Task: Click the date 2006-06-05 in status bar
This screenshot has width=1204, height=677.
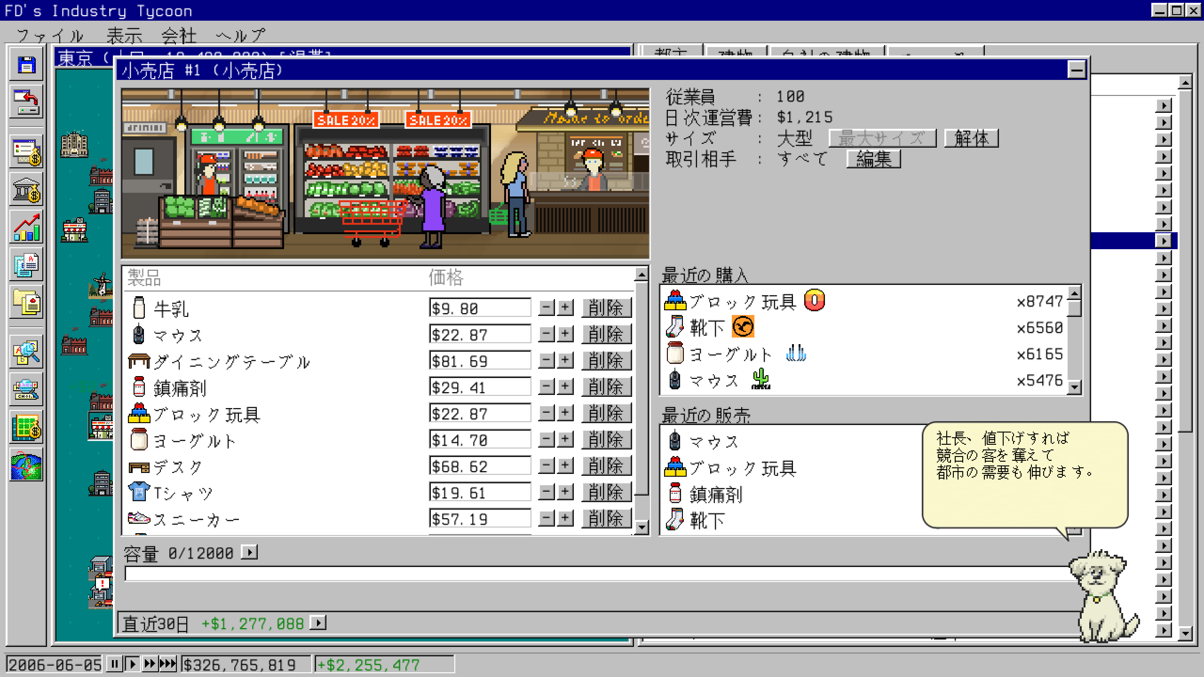Action: (55, 664)
